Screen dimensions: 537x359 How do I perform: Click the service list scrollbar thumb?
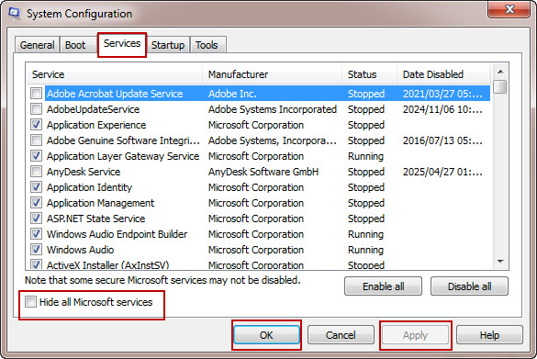[500, 86]
